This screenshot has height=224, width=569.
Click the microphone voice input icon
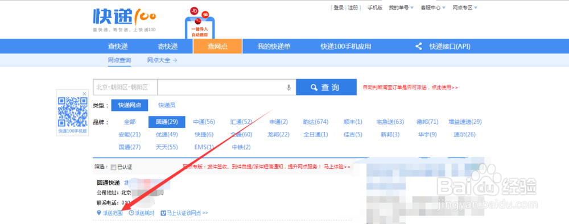point(289,88)
